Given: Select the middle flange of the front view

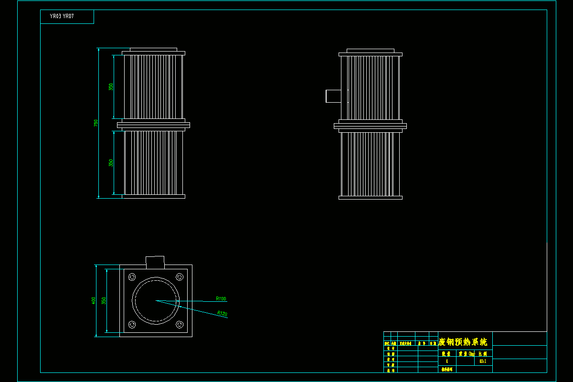Looking at the screenshot, I should click(x=153, y=125).
